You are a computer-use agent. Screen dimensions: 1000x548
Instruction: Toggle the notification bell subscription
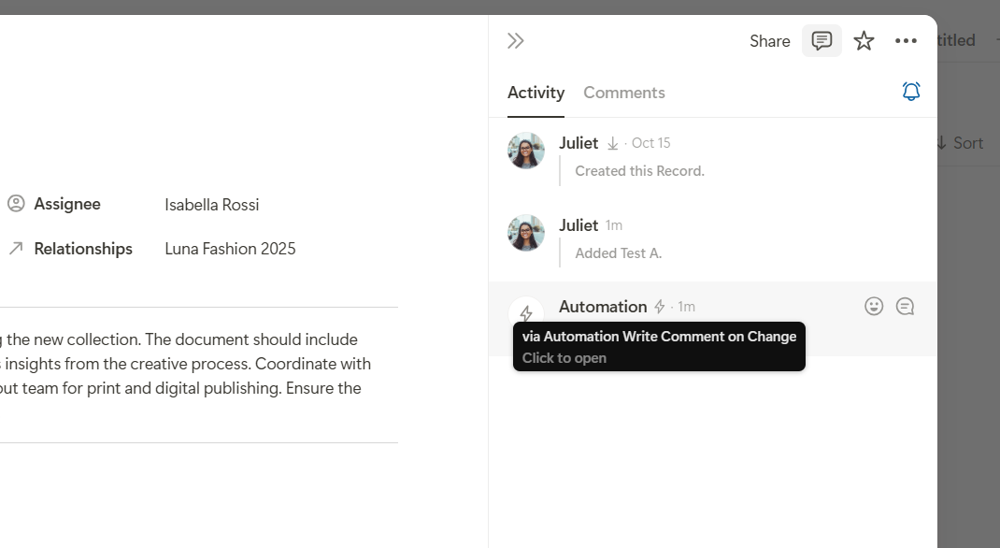tap(911, 92)
